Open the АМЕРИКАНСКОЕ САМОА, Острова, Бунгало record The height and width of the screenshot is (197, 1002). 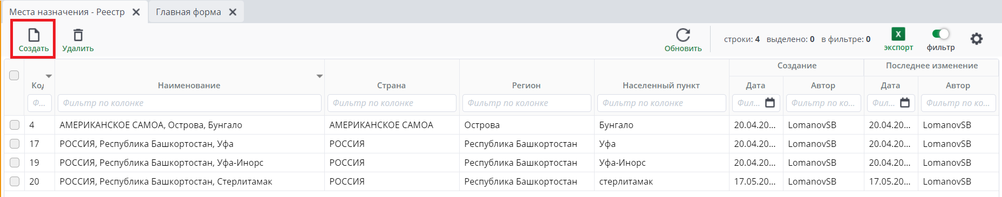point(151,125)
